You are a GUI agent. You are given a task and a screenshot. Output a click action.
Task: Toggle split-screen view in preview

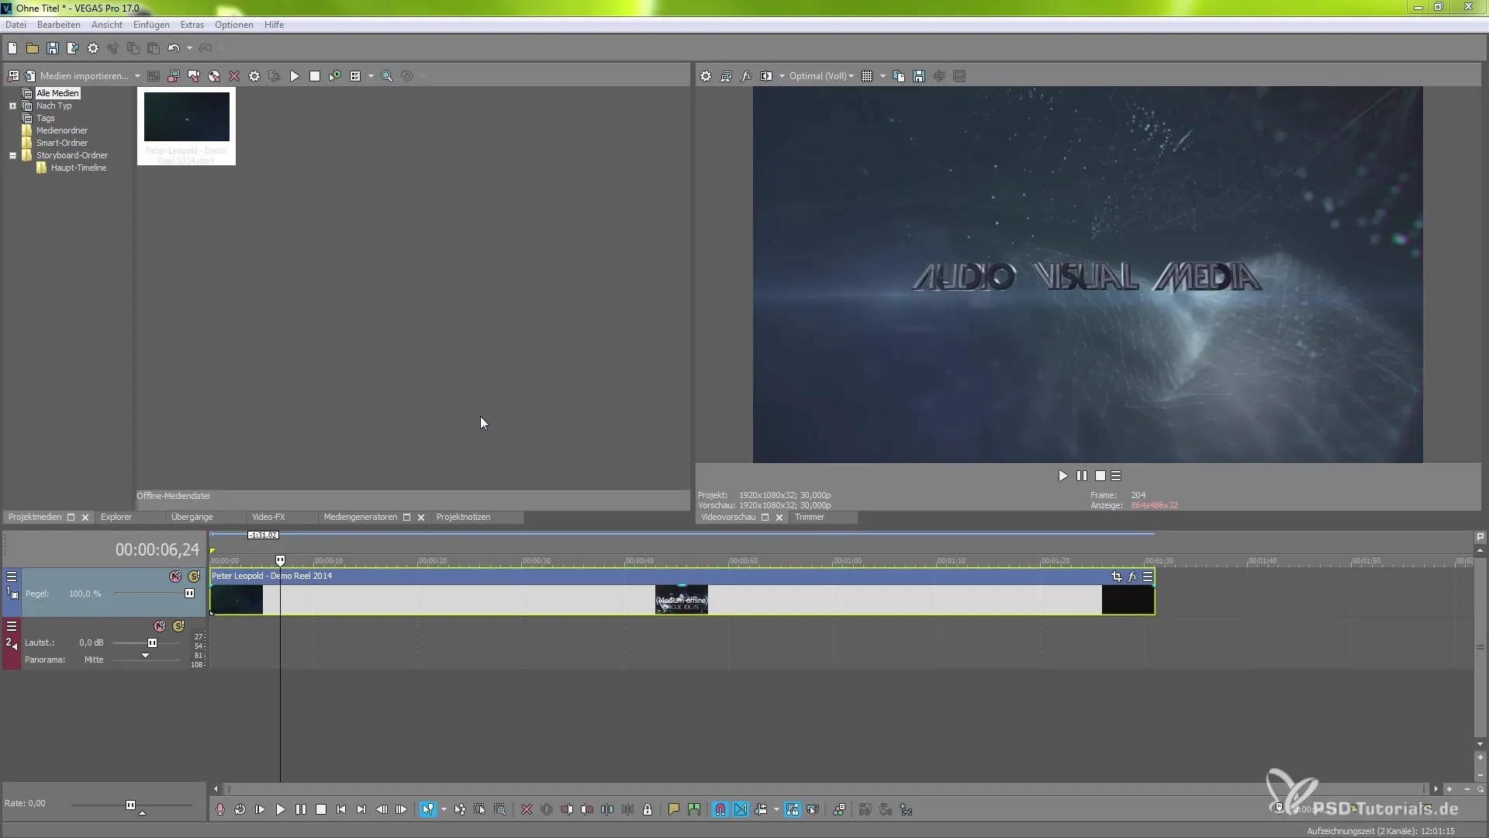click(x=766, y=76)
